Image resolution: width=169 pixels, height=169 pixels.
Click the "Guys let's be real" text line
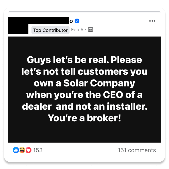point(84,60)
